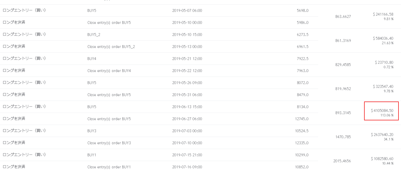Select the $23710.80 profit value
401x172 pixels.
coord(384,62)
